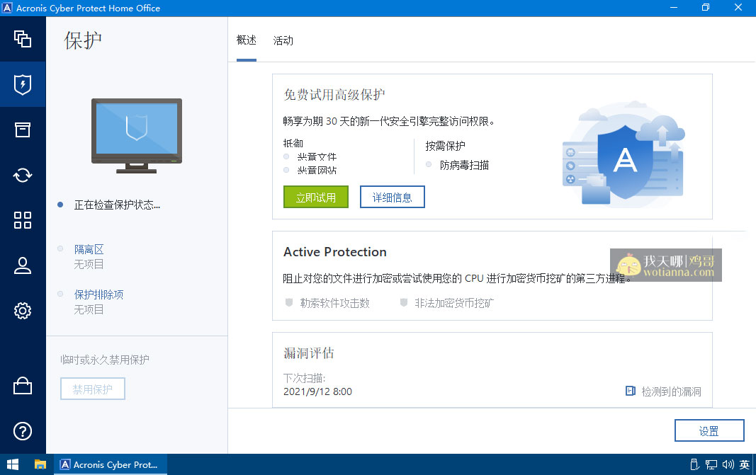Click the 非法加密货币挖矿 label

(x=454, y=303)
